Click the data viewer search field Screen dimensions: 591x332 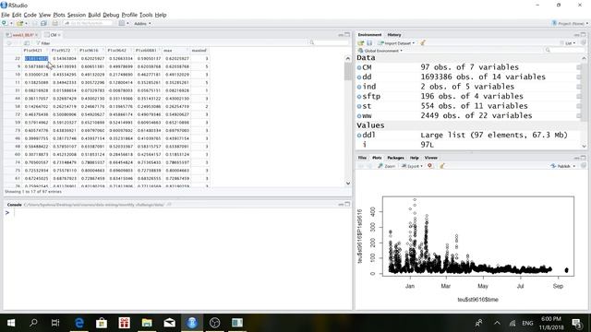[x=330, y=43]
